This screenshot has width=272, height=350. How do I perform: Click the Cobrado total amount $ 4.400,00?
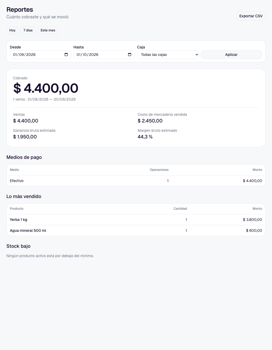point(46,88)
